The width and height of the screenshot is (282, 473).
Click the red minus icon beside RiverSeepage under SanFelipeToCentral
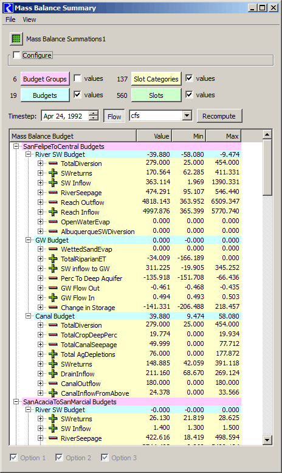53,193
